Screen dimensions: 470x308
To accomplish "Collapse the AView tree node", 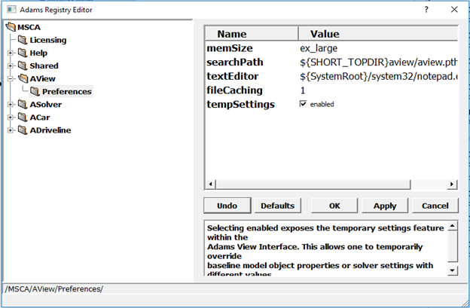I will [11, 78].
